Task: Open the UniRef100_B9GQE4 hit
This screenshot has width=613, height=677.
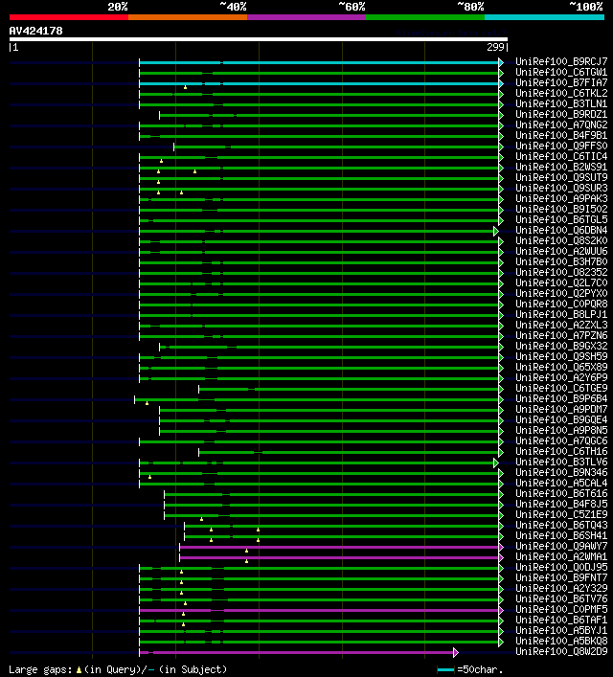Action: pyautogui.click(x=561, y=419)
